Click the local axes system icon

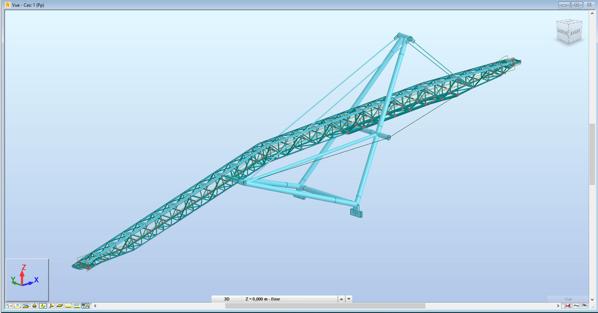click(x=51, y=306)
